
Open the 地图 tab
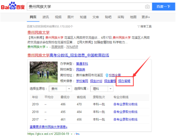pyautogui.click(x=133, y=17)
